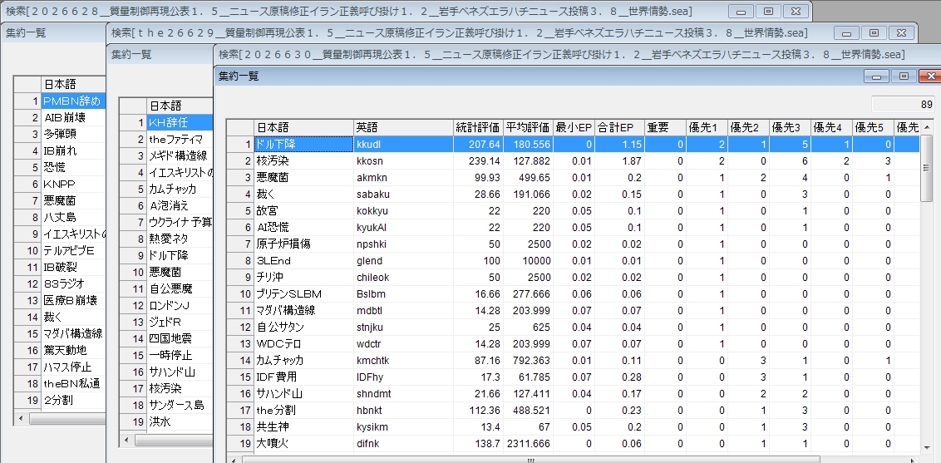Select 洪水 in the middle window
The image size is (941, 463).
[x=180, y=421]
